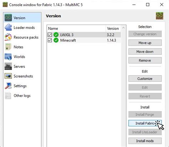The height and width of the screenshot is (147, 169).
Task: Click the green status checkmark for LWJGL 3
Action: coord(56,35)
